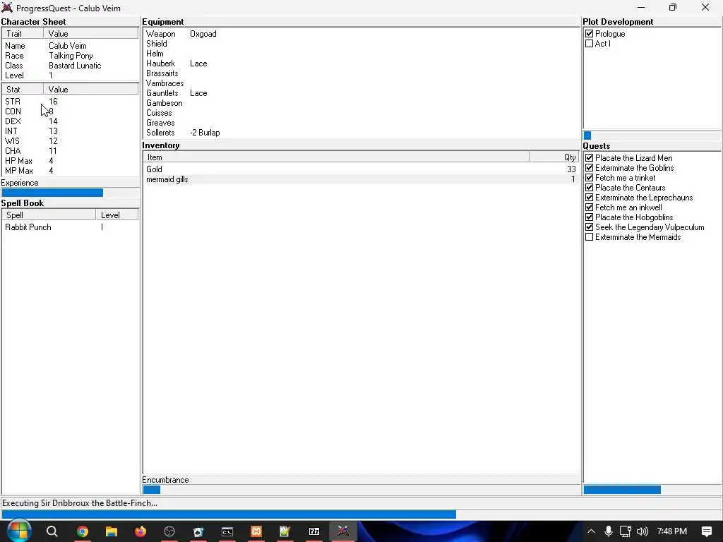This screenshot has height=542, width=723.
Task: Select the Gold inventory row
Action: click(361, 169)
